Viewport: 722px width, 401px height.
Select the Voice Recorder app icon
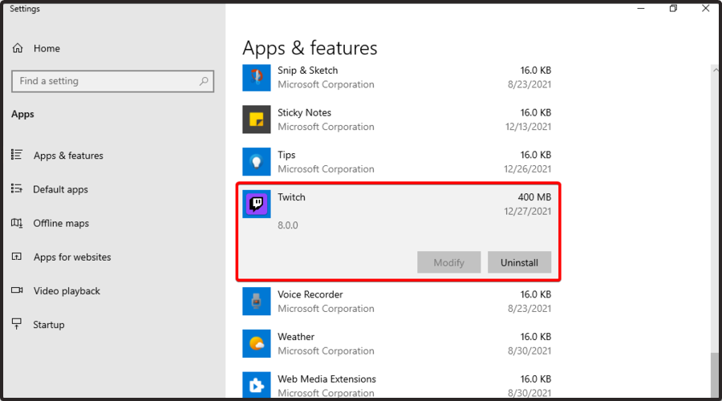(x=257, y=301)
